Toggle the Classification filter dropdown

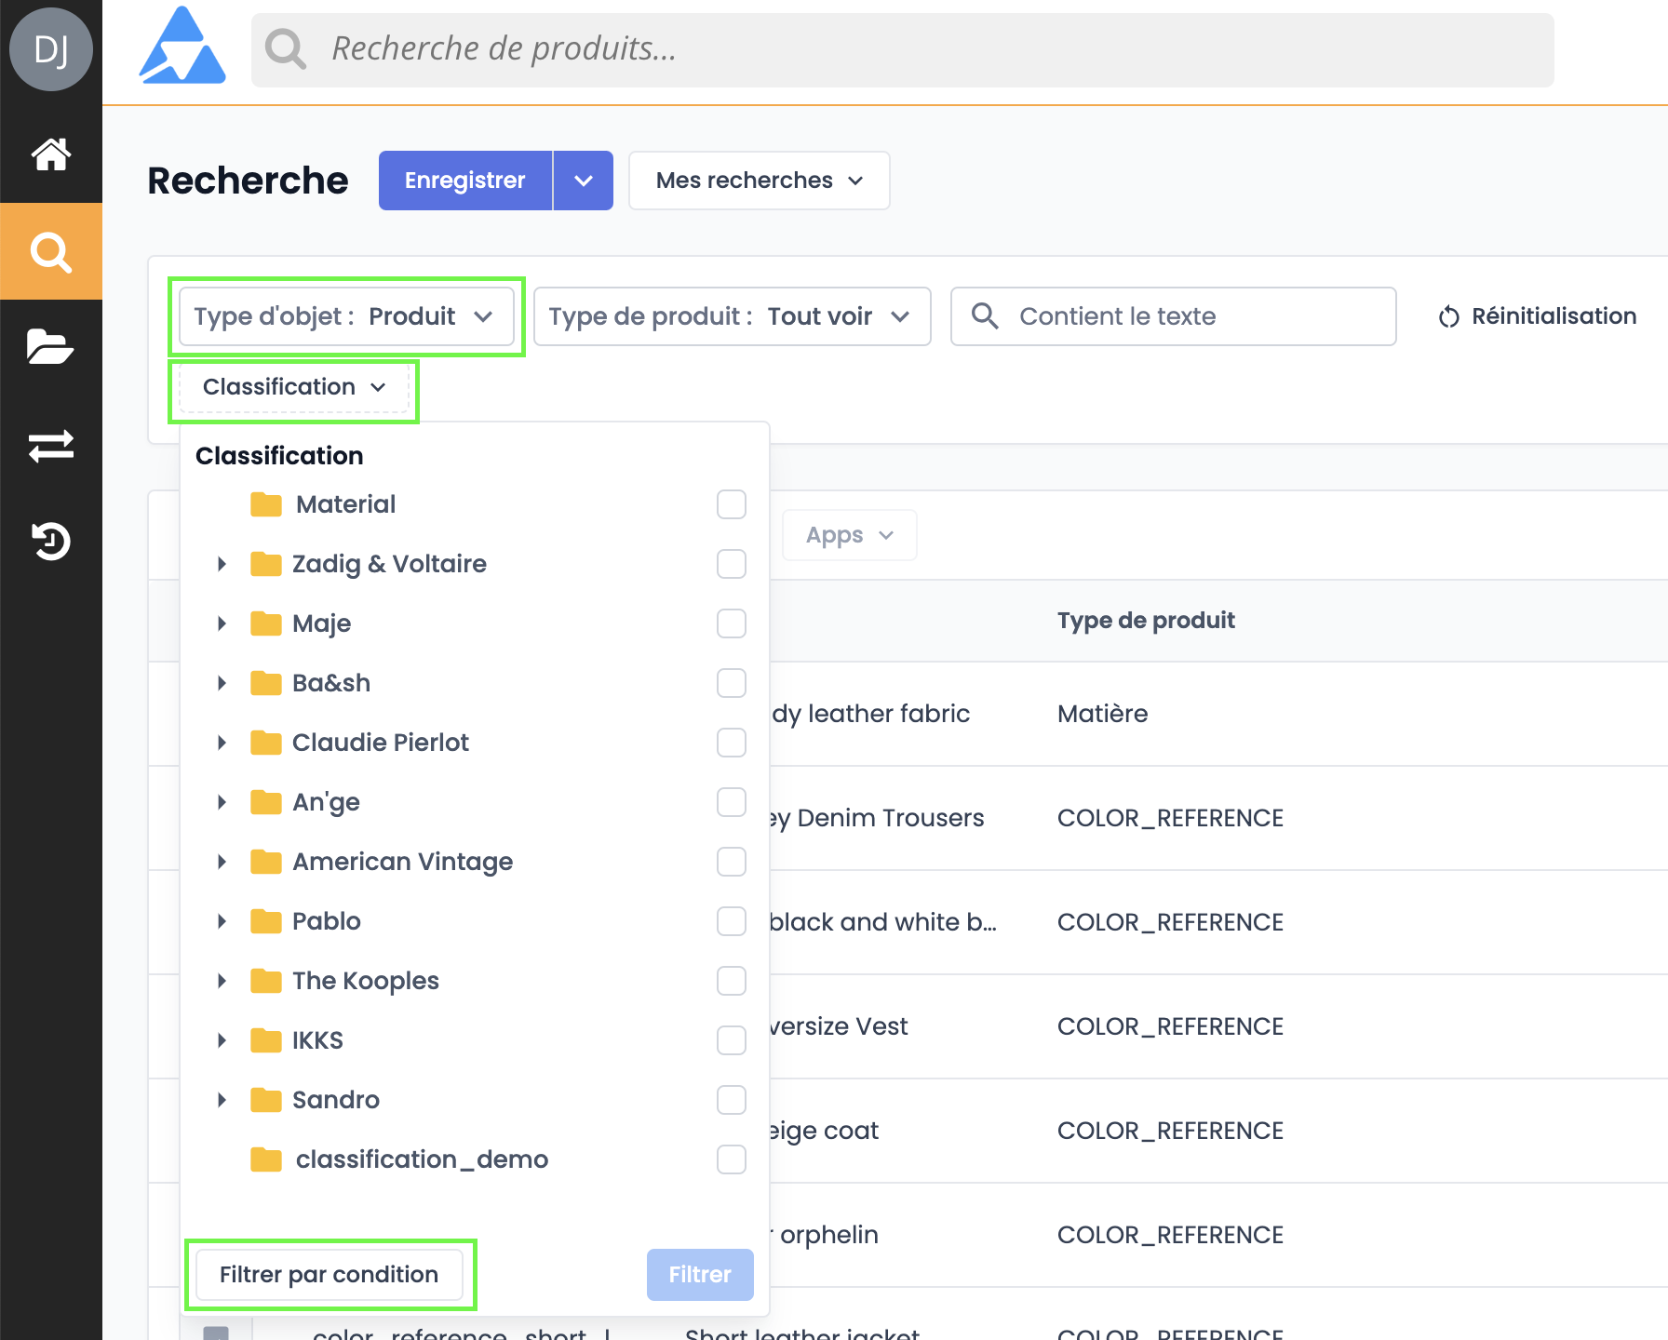coord(294,387)
